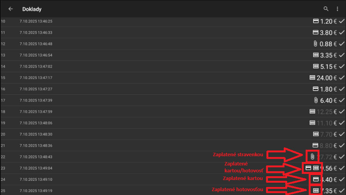Click the paperclip icon next to 6.40 €

316,100
